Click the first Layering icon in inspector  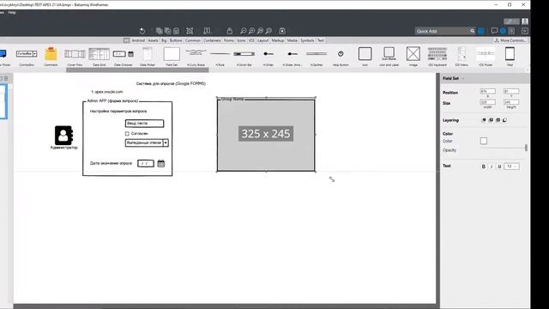click(484, 120)
